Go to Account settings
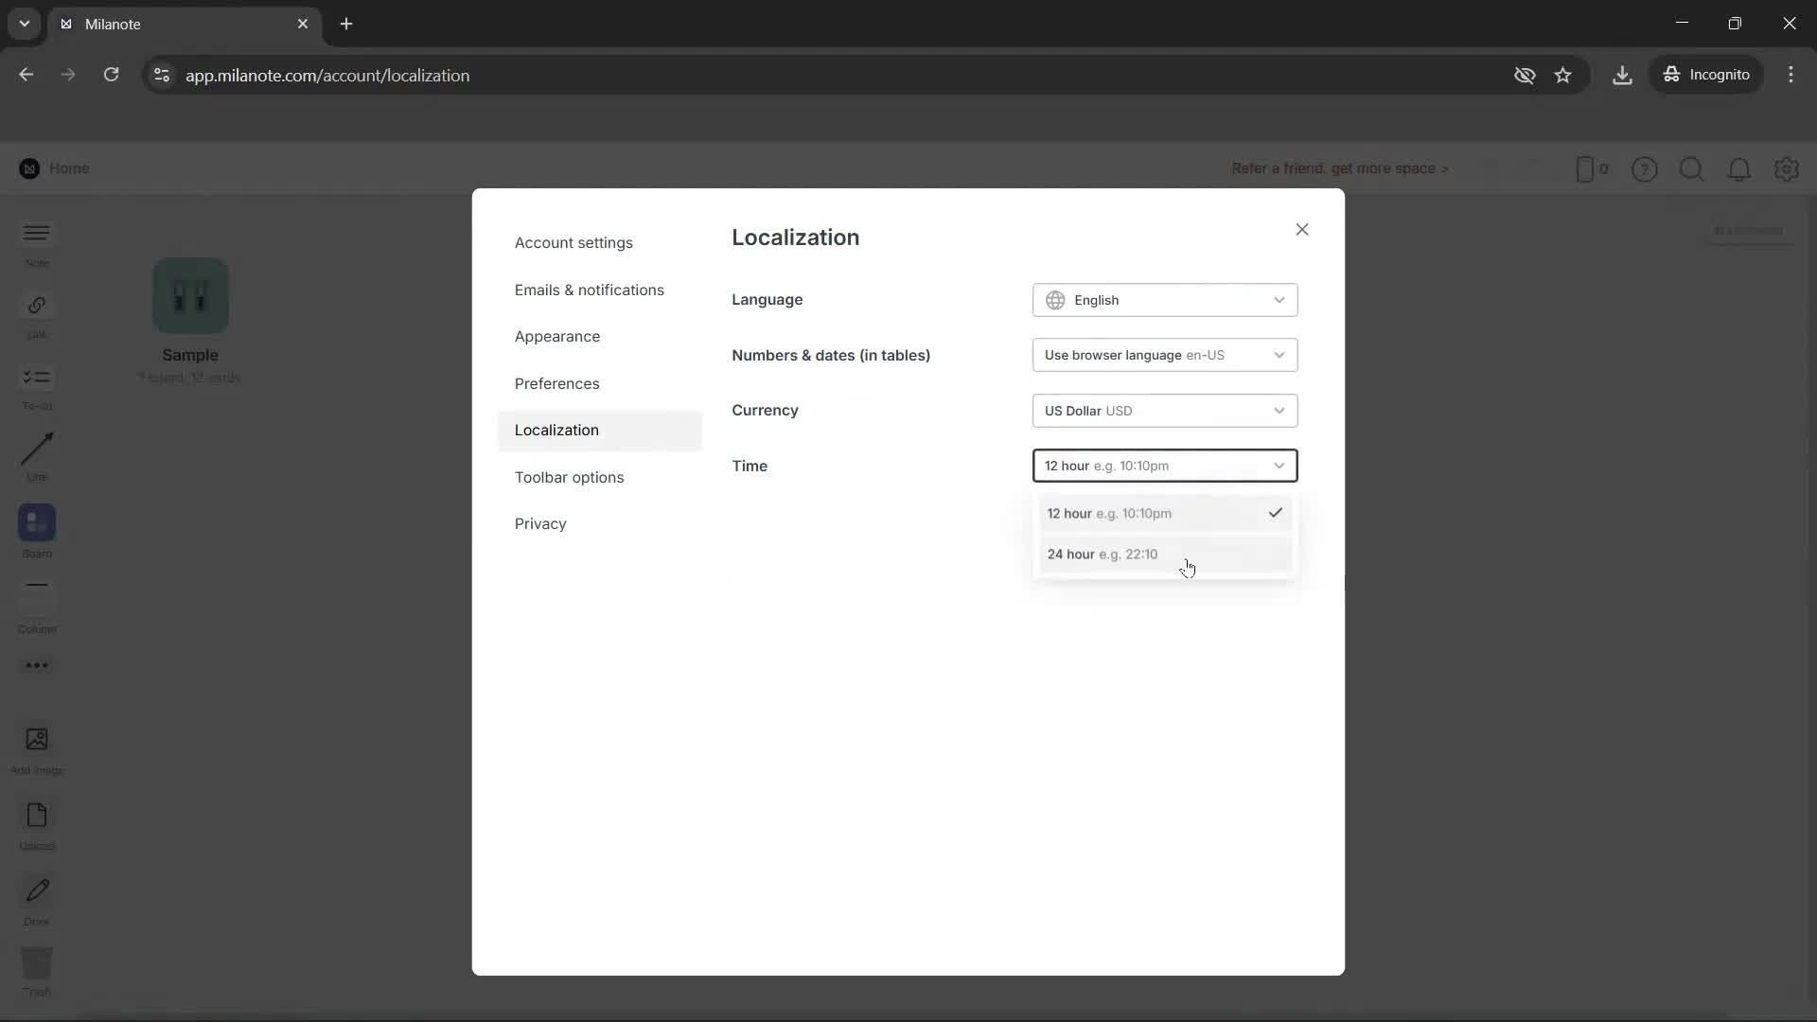Screen dimensions: 1817x1022 (574, 242)
